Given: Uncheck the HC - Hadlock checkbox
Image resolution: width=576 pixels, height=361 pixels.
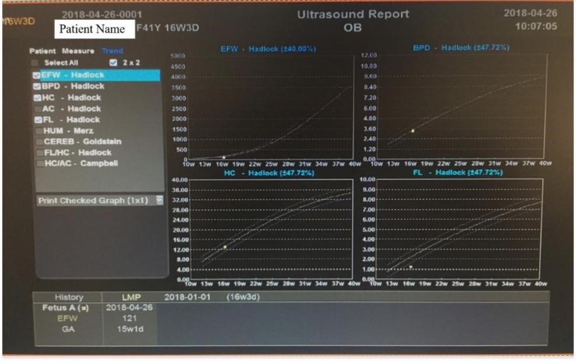Looking at the screenshot, I should 37,97.
